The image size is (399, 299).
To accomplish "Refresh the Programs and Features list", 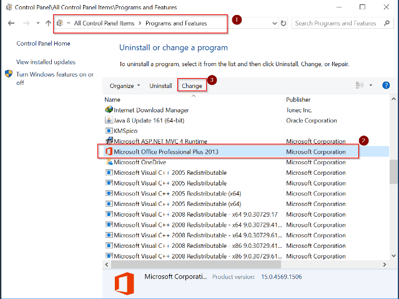I will (283, 24).
